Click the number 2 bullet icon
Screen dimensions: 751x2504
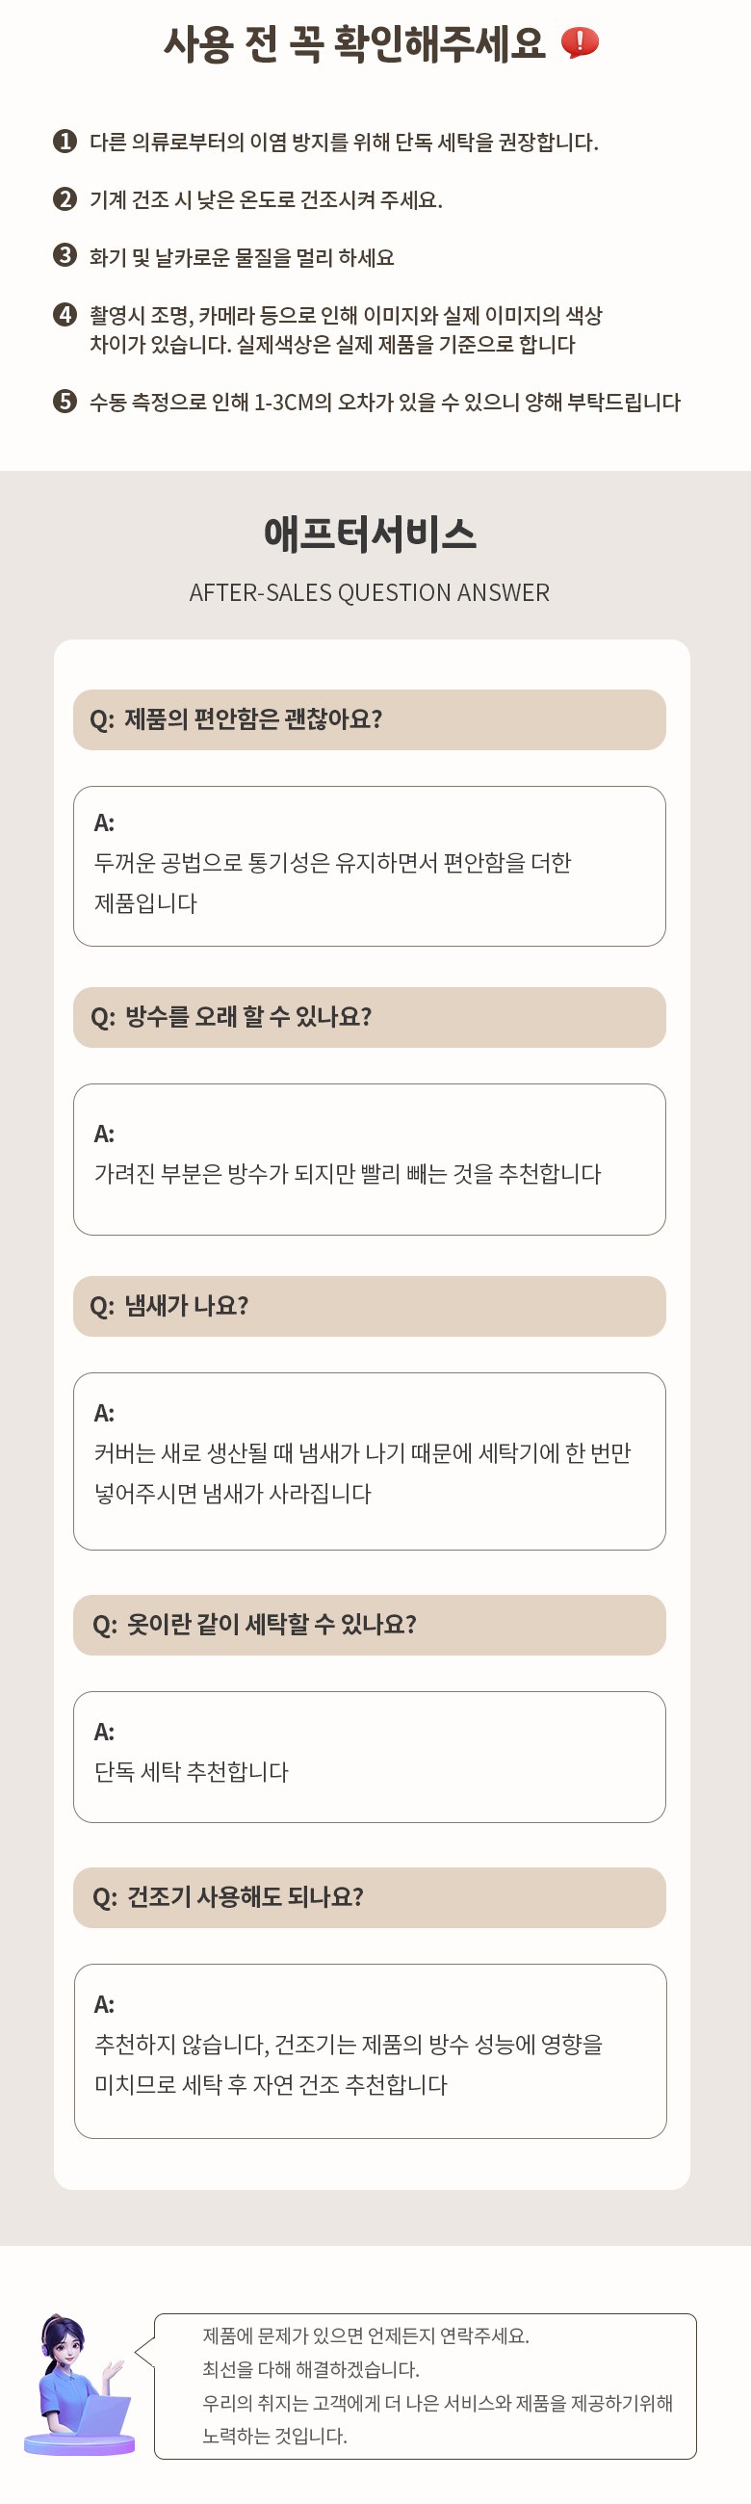(65, 198)
